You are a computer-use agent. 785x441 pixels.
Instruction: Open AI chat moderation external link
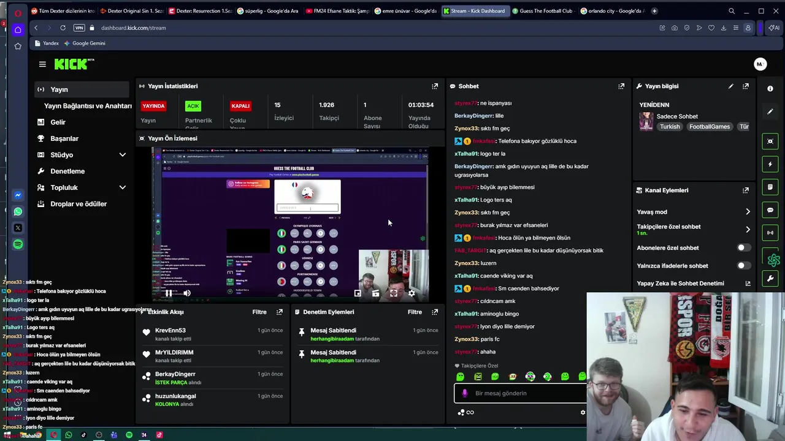tap(748, 284)
